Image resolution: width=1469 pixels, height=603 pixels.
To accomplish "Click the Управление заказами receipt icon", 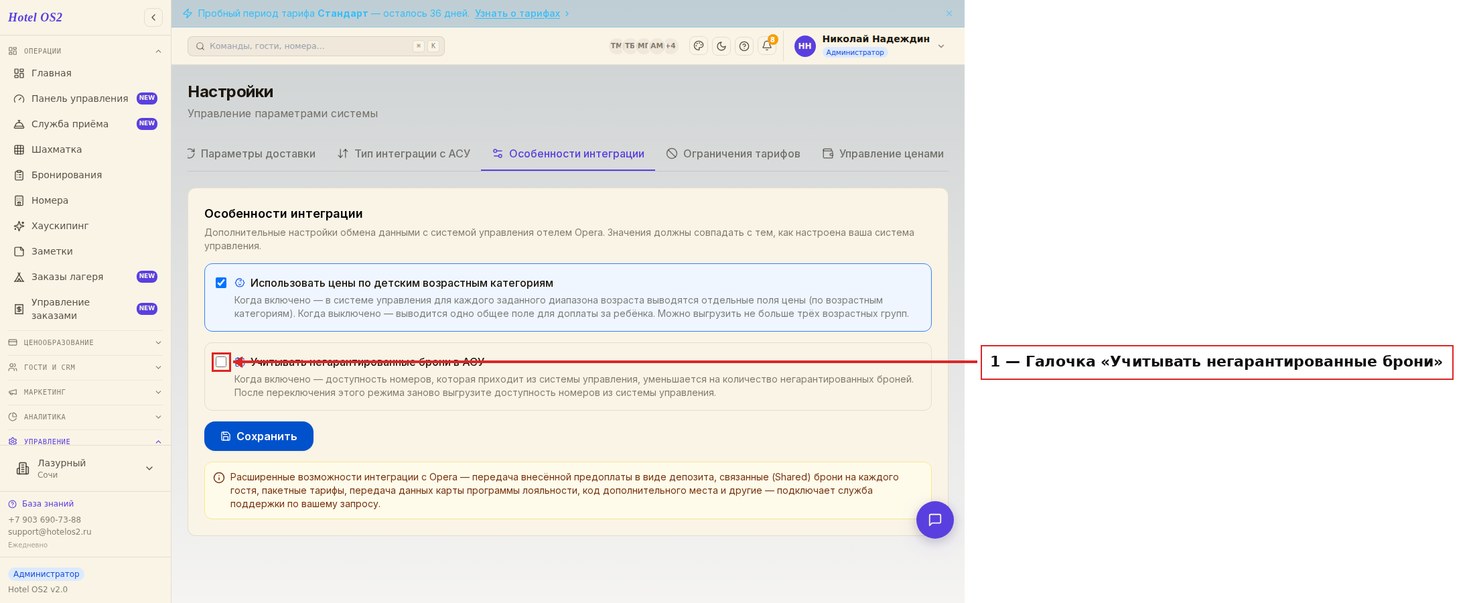I will point(19,309).
